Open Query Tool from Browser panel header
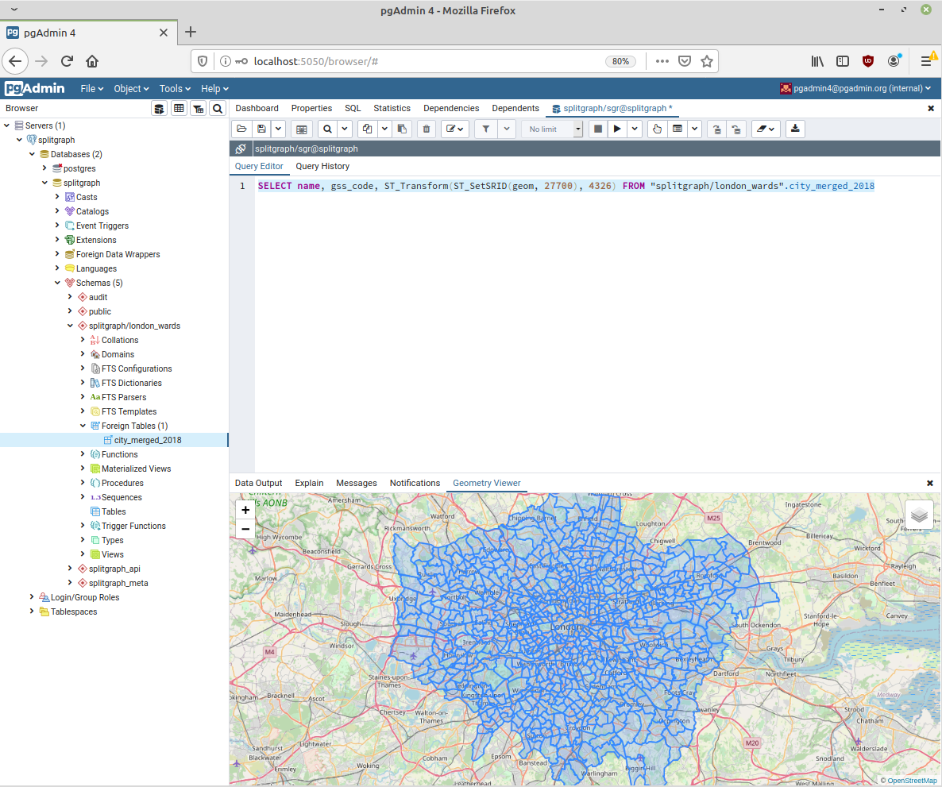 tap(160, 109)
